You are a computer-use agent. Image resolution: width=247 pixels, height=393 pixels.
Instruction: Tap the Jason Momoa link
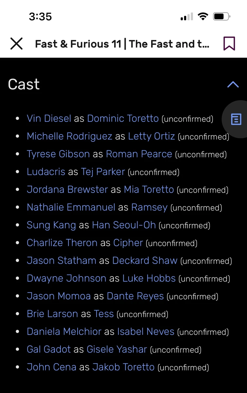click(59, 296)
